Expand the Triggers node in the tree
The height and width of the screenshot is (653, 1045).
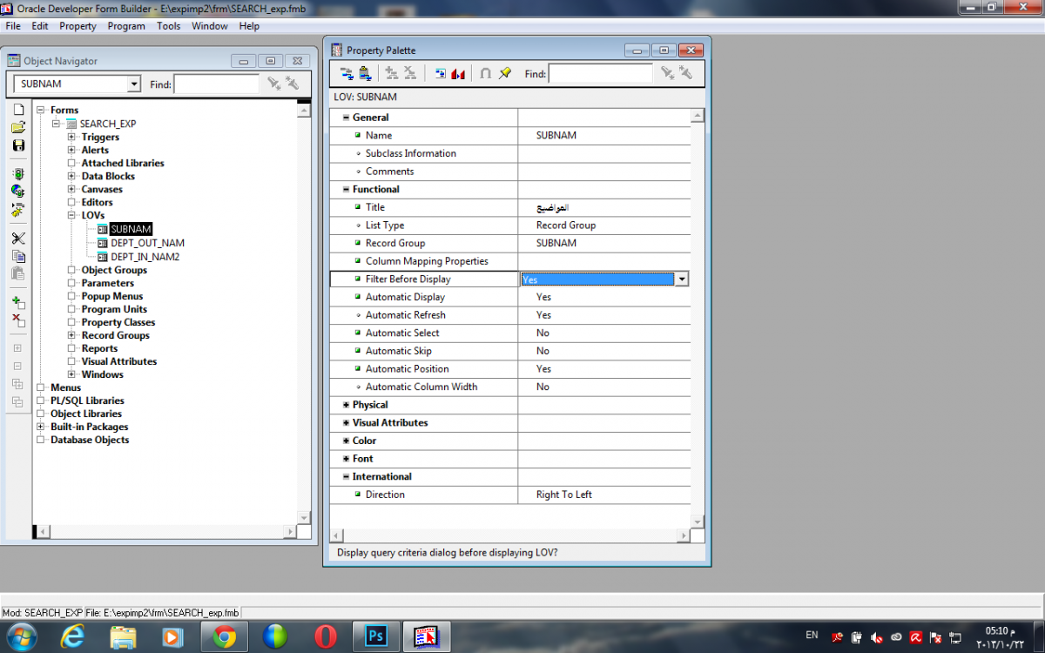click(72, 137)
